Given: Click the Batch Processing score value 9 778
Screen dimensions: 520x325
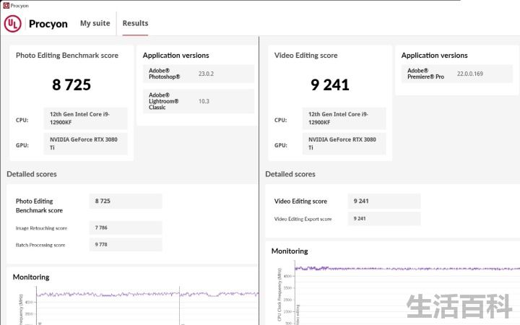Looking at the screenshot, I should [x=126, y=245].
